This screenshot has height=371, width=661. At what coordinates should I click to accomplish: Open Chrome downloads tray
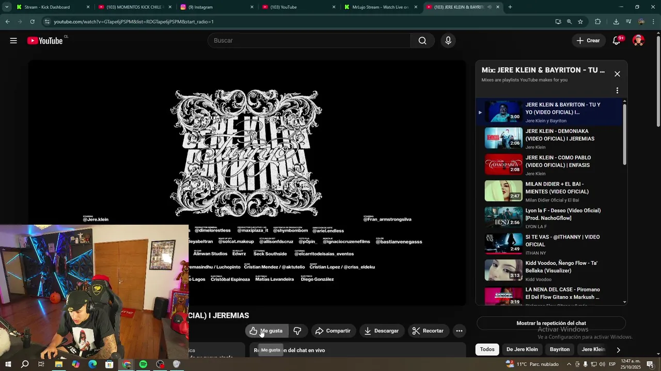tap(616, 22)
